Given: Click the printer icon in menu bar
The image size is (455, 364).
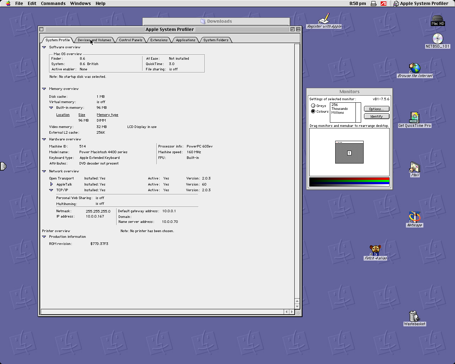Looking at the screenshot, I should 374,4.
